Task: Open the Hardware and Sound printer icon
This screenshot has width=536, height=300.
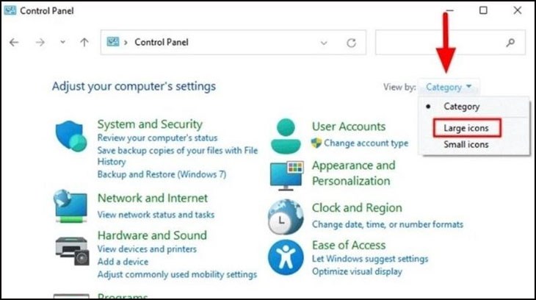Action: coord(72,251)
